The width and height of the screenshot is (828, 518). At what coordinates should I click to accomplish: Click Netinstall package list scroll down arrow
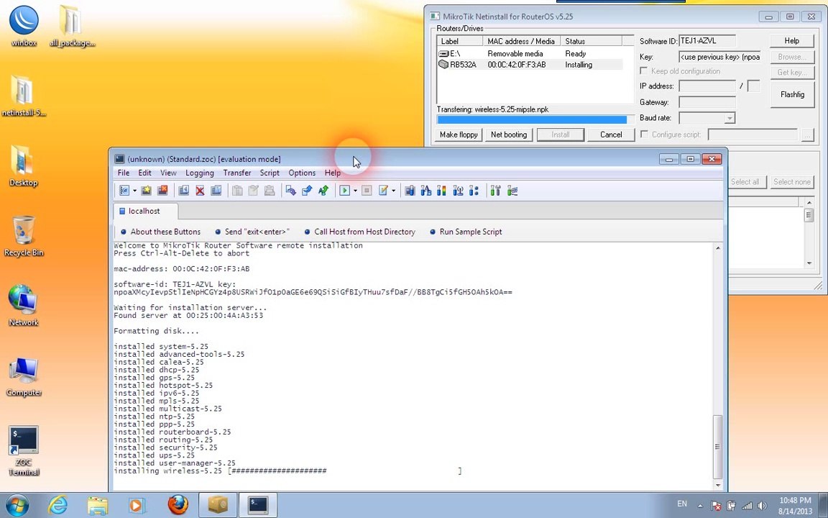click(x=809, y=263)
